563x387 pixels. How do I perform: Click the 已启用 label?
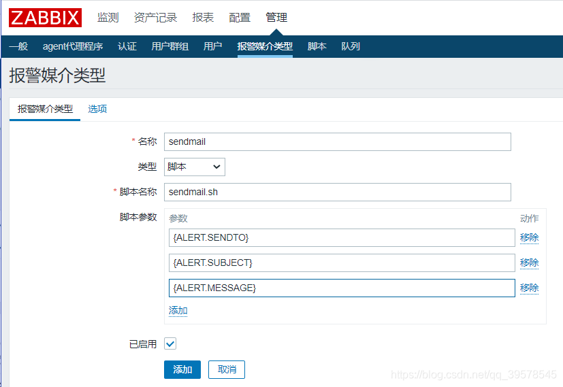coord(143,344)
